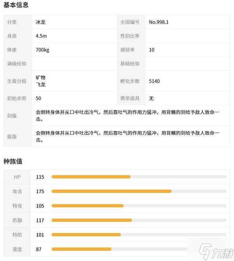Screen dimensions: 234x261
Task: Click the No.998.1 national number
Action: click(159, 22)
